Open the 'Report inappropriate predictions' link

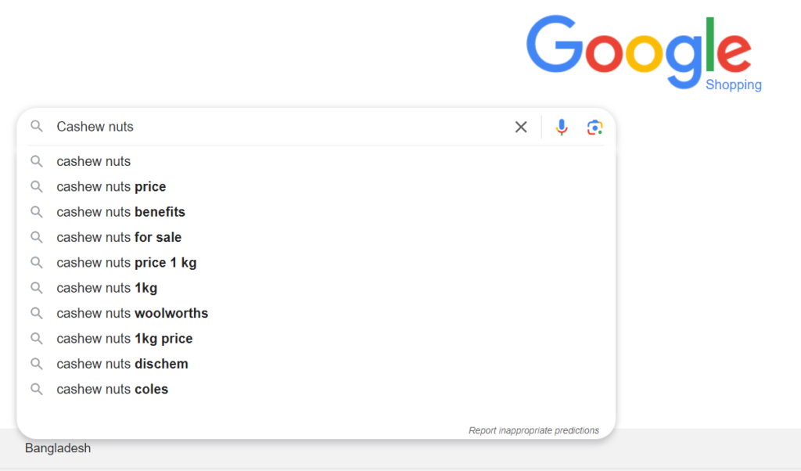tap(533, 430)
